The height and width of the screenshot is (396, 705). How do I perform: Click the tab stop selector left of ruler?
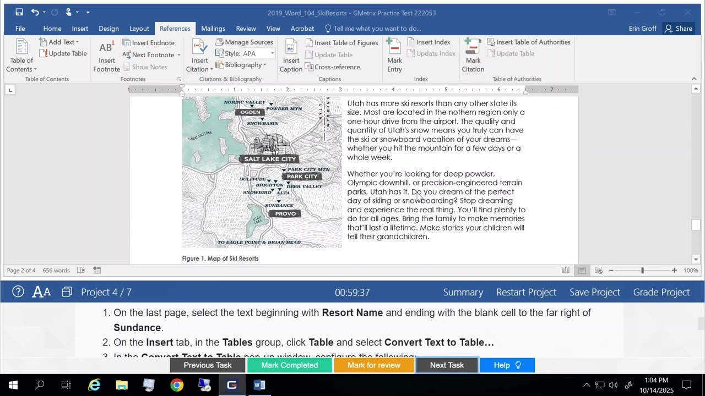point(10,90)
